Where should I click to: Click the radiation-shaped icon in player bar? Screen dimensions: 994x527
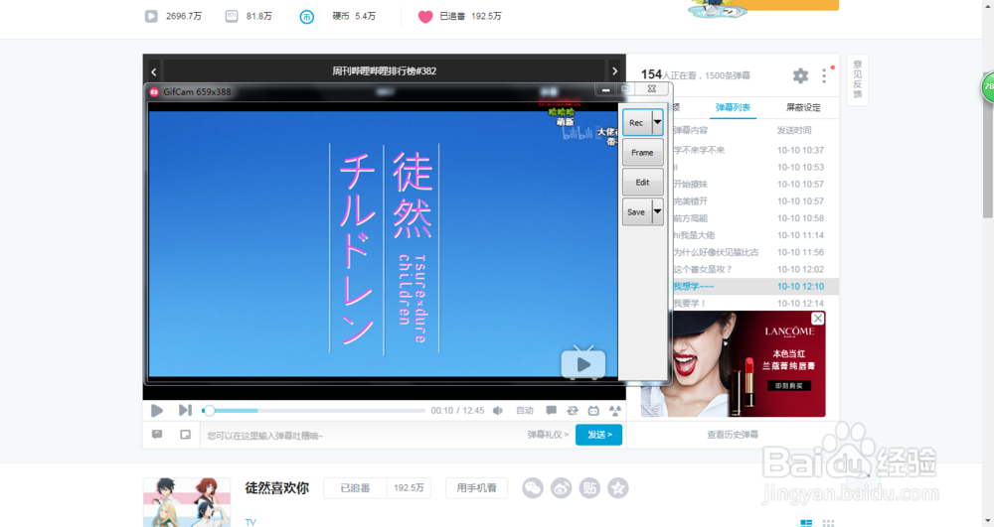615,411
